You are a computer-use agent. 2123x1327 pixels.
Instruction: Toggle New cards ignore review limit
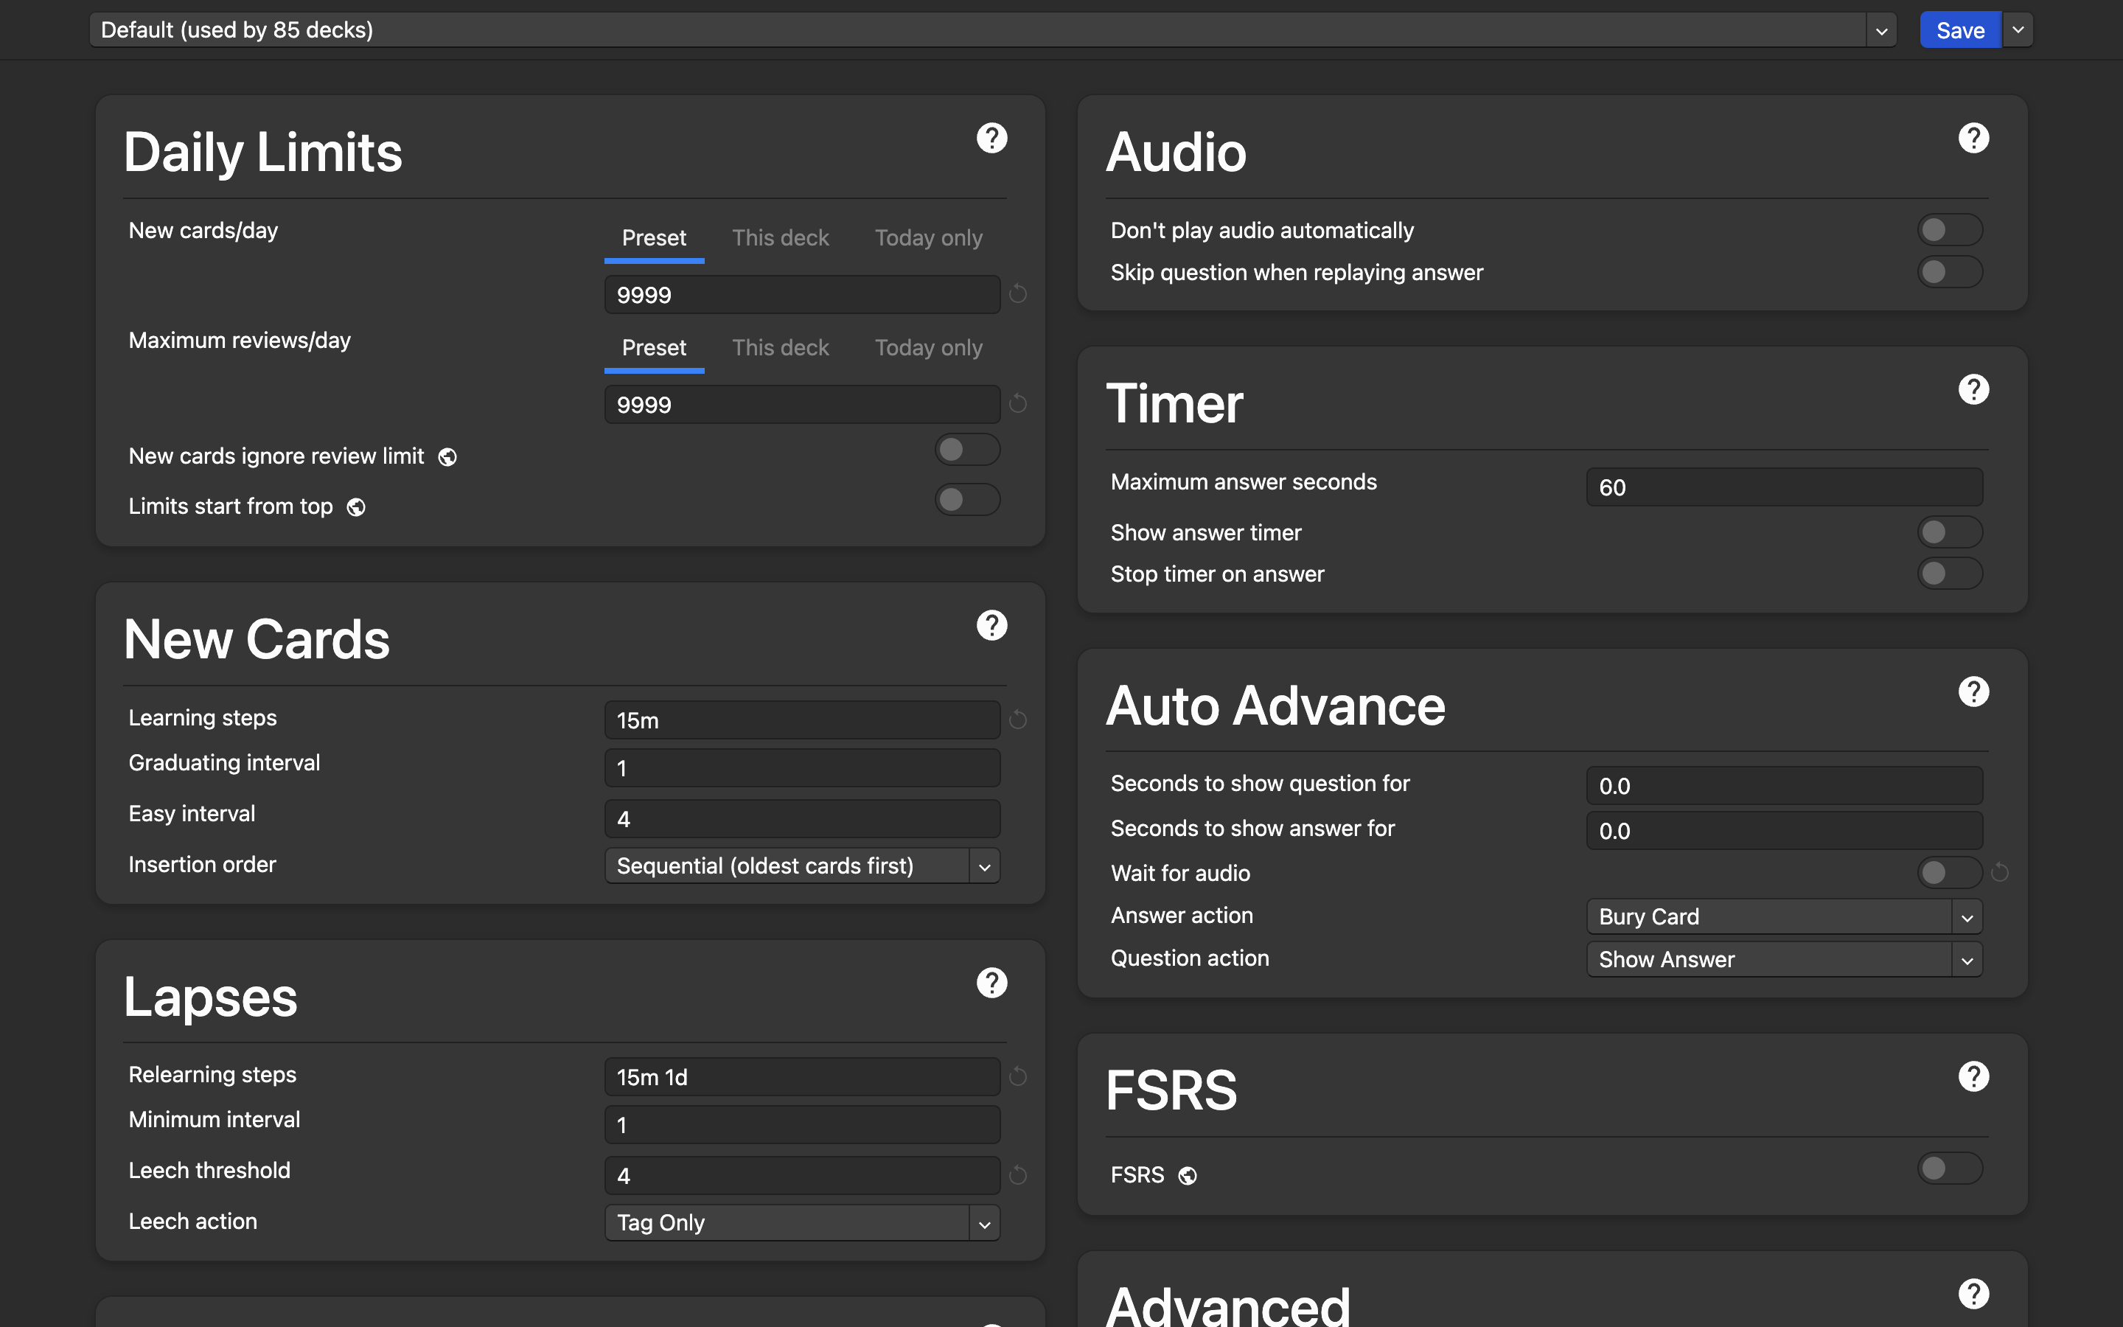[x=966, y=450]
